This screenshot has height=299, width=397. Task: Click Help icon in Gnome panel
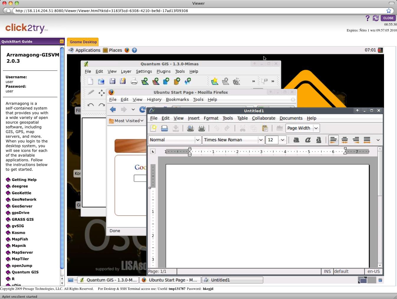134,50
